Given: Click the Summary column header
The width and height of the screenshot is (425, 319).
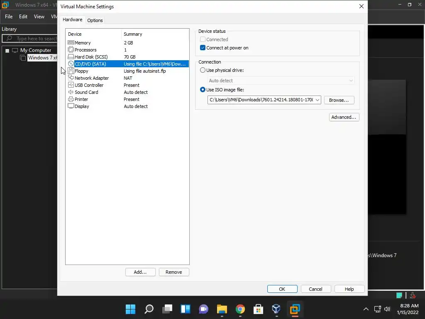Looking at the screenshot, I should click(155, 34).
